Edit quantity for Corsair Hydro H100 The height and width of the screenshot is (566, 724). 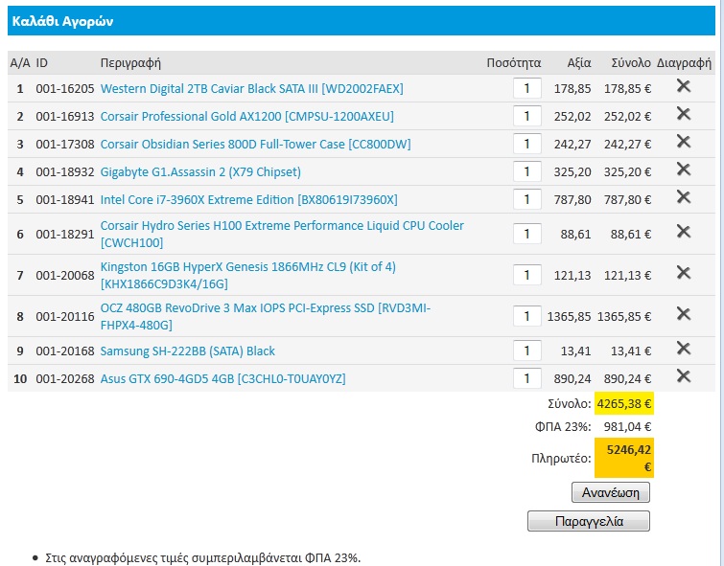point(526,234)
